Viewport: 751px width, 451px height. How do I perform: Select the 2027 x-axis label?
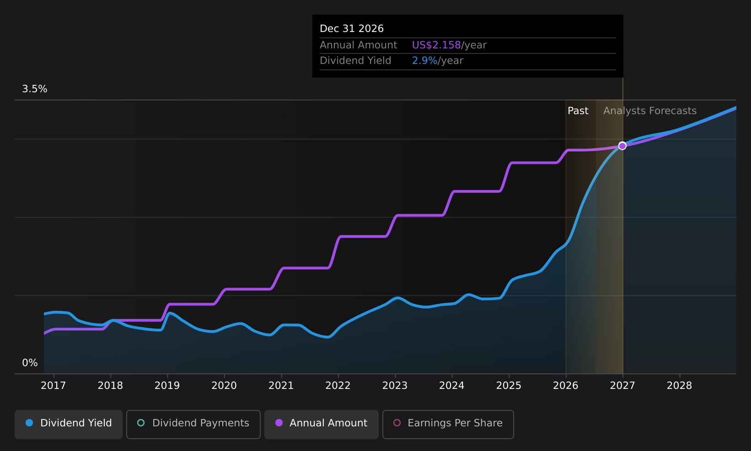pos(622,386)
